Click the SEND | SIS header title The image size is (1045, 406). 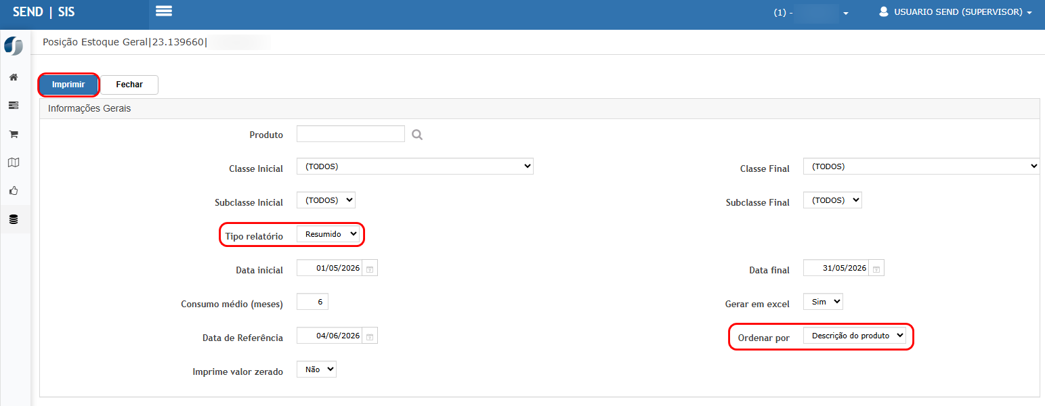coord(44,12)
